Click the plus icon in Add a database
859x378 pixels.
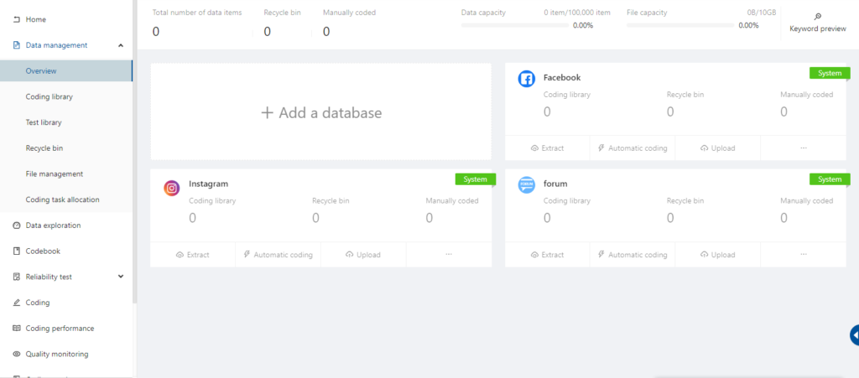267,113
